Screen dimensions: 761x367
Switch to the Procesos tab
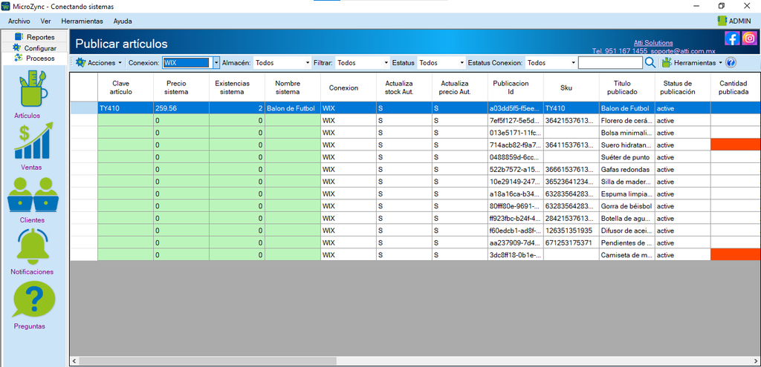(x=34, y=58)
